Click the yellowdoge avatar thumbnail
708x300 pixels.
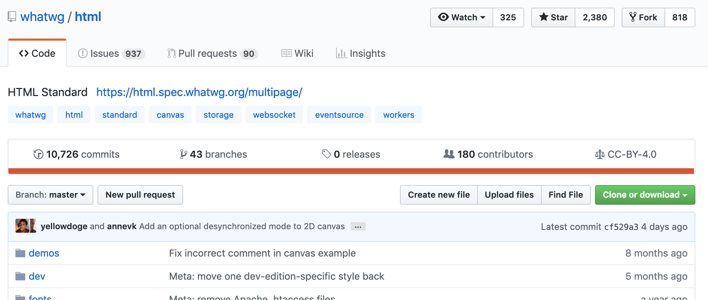click(x=22, y=226)
